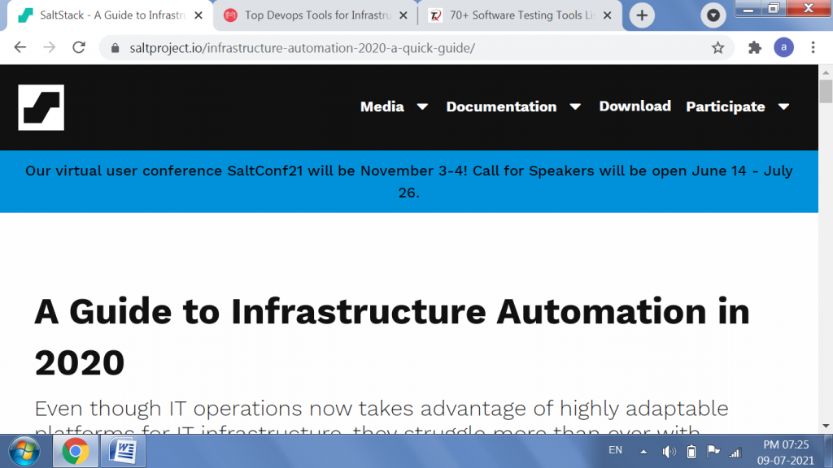Click the forward navigation arrow

tap(50, 48)
